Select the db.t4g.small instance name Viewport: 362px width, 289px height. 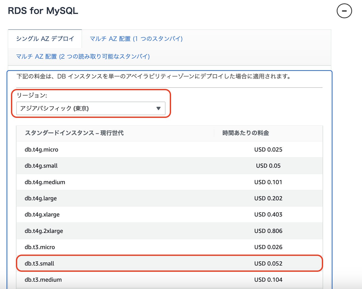point(41,166)
